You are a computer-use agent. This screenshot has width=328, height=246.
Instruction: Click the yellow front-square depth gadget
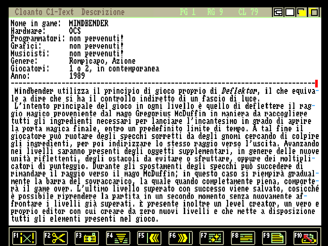click(301, 12)
